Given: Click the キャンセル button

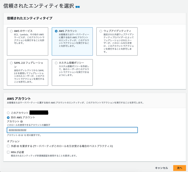Looking at the screenshot, I should coord(161,168).
